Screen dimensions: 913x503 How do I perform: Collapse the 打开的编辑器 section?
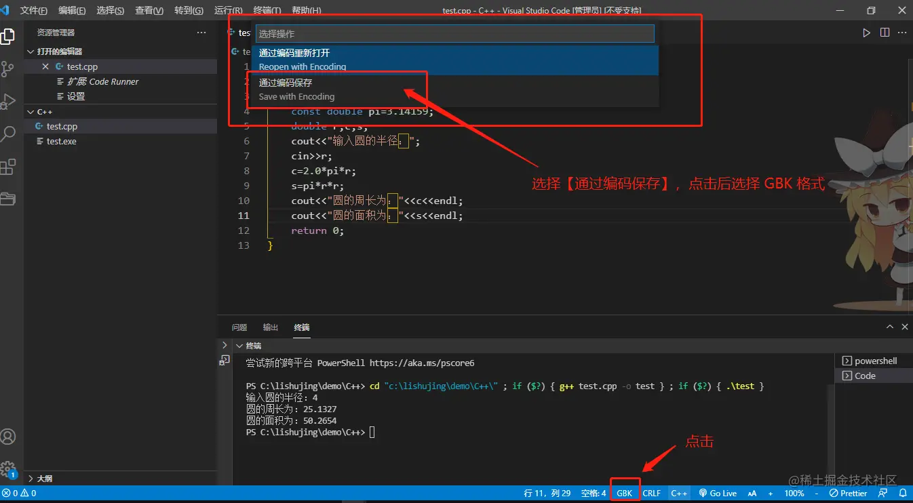tap(121, 52)
